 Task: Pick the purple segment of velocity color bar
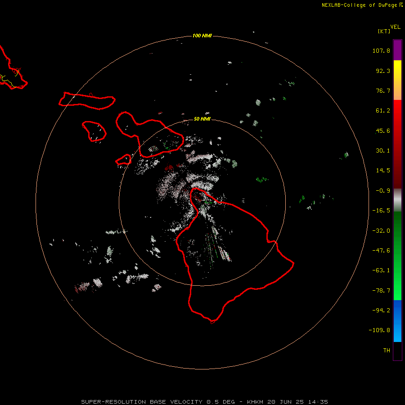(x=397, y=50)
